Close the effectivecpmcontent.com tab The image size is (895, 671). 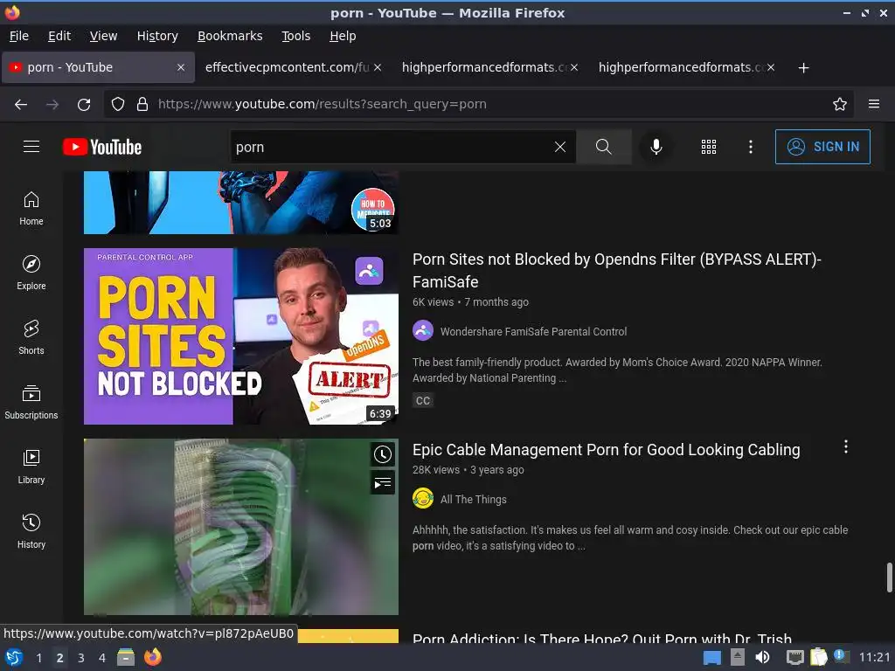[378, 67]
